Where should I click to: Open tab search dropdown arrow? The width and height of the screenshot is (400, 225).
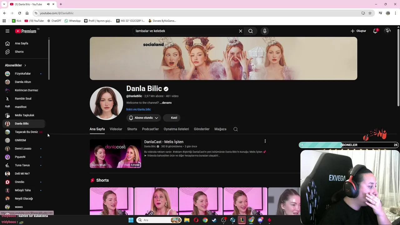[x=4, y=4]
